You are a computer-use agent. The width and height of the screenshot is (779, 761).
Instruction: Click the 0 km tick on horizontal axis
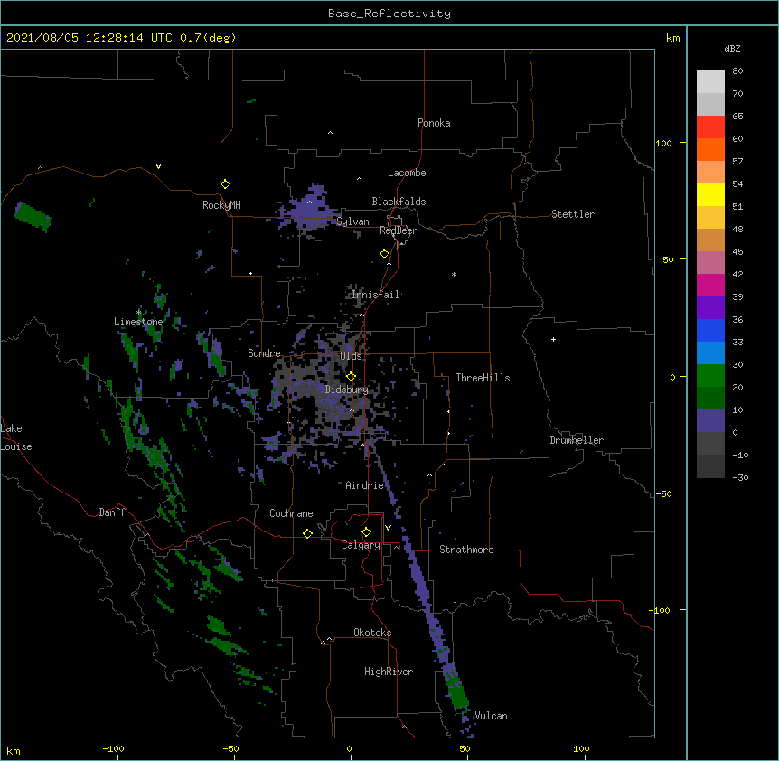tap(349, 748)
